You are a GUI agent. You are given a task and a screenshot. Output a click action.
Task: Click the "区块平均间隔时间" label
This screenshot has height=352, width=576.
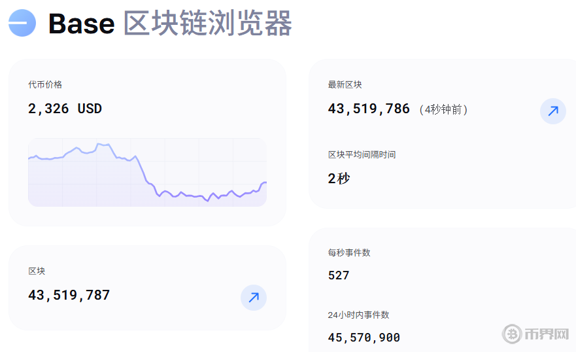(362, 154)
